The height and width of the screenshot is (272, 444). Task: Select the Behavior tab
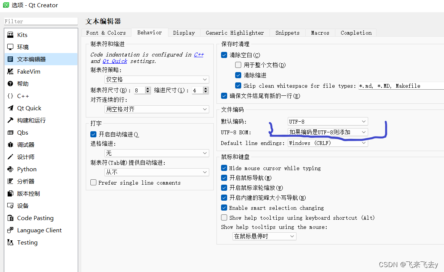pos(149,32)
